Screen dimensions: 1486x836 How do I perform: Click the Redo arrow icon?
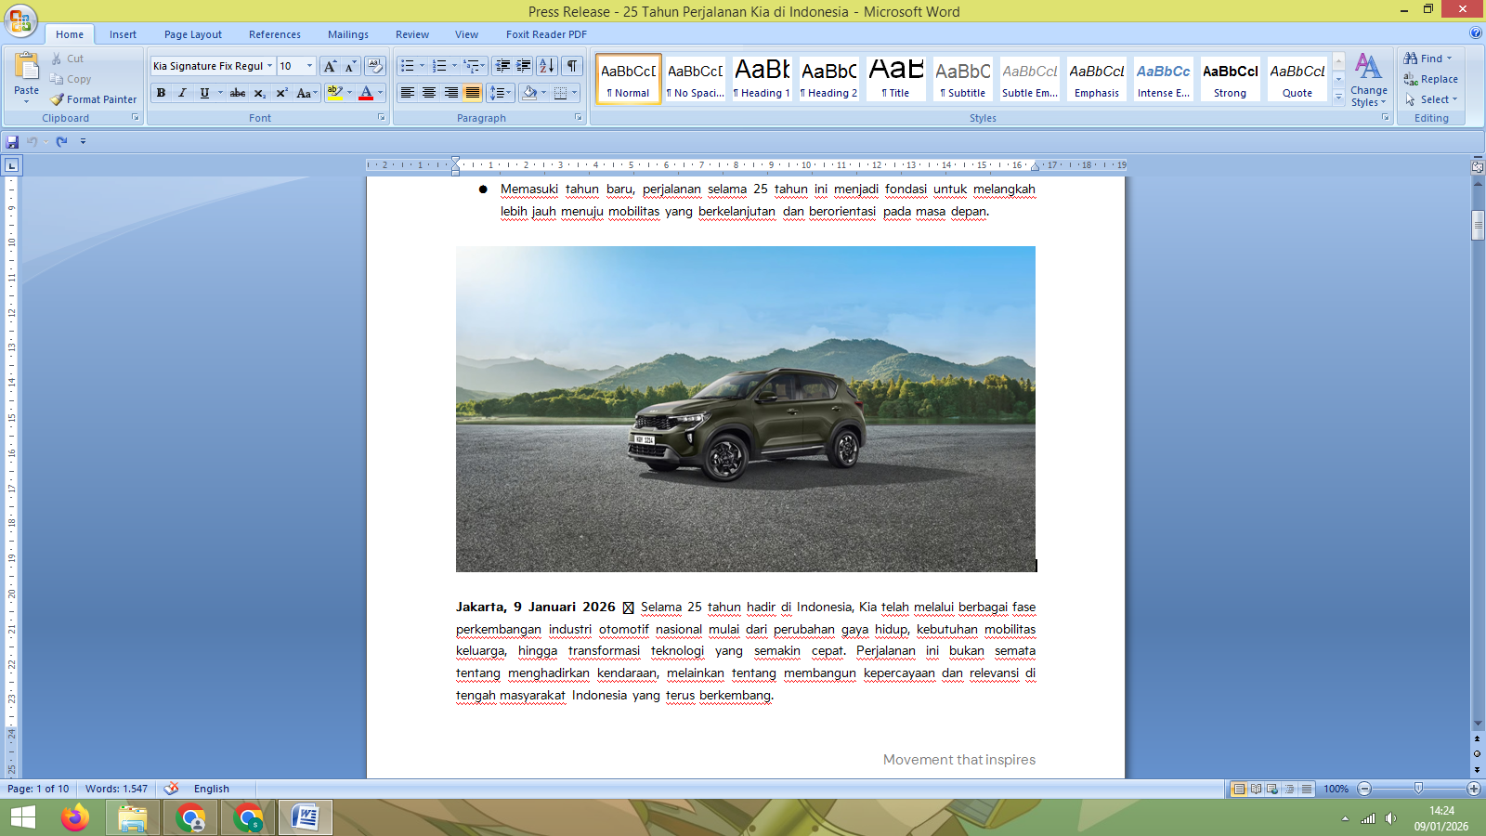[x=61, y=141]
